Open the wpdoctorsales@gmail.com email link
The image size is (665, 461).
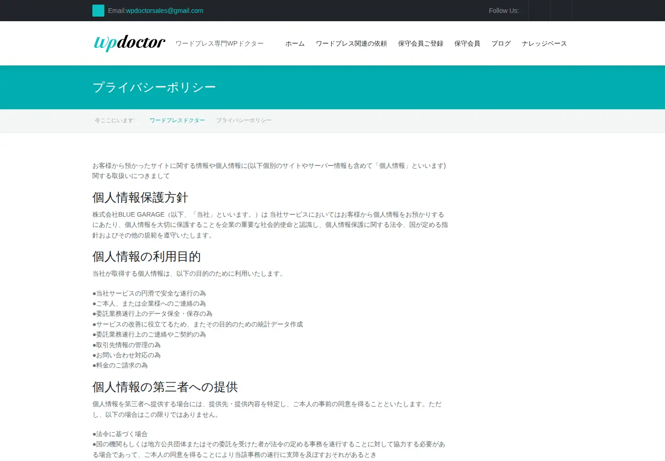164,11
